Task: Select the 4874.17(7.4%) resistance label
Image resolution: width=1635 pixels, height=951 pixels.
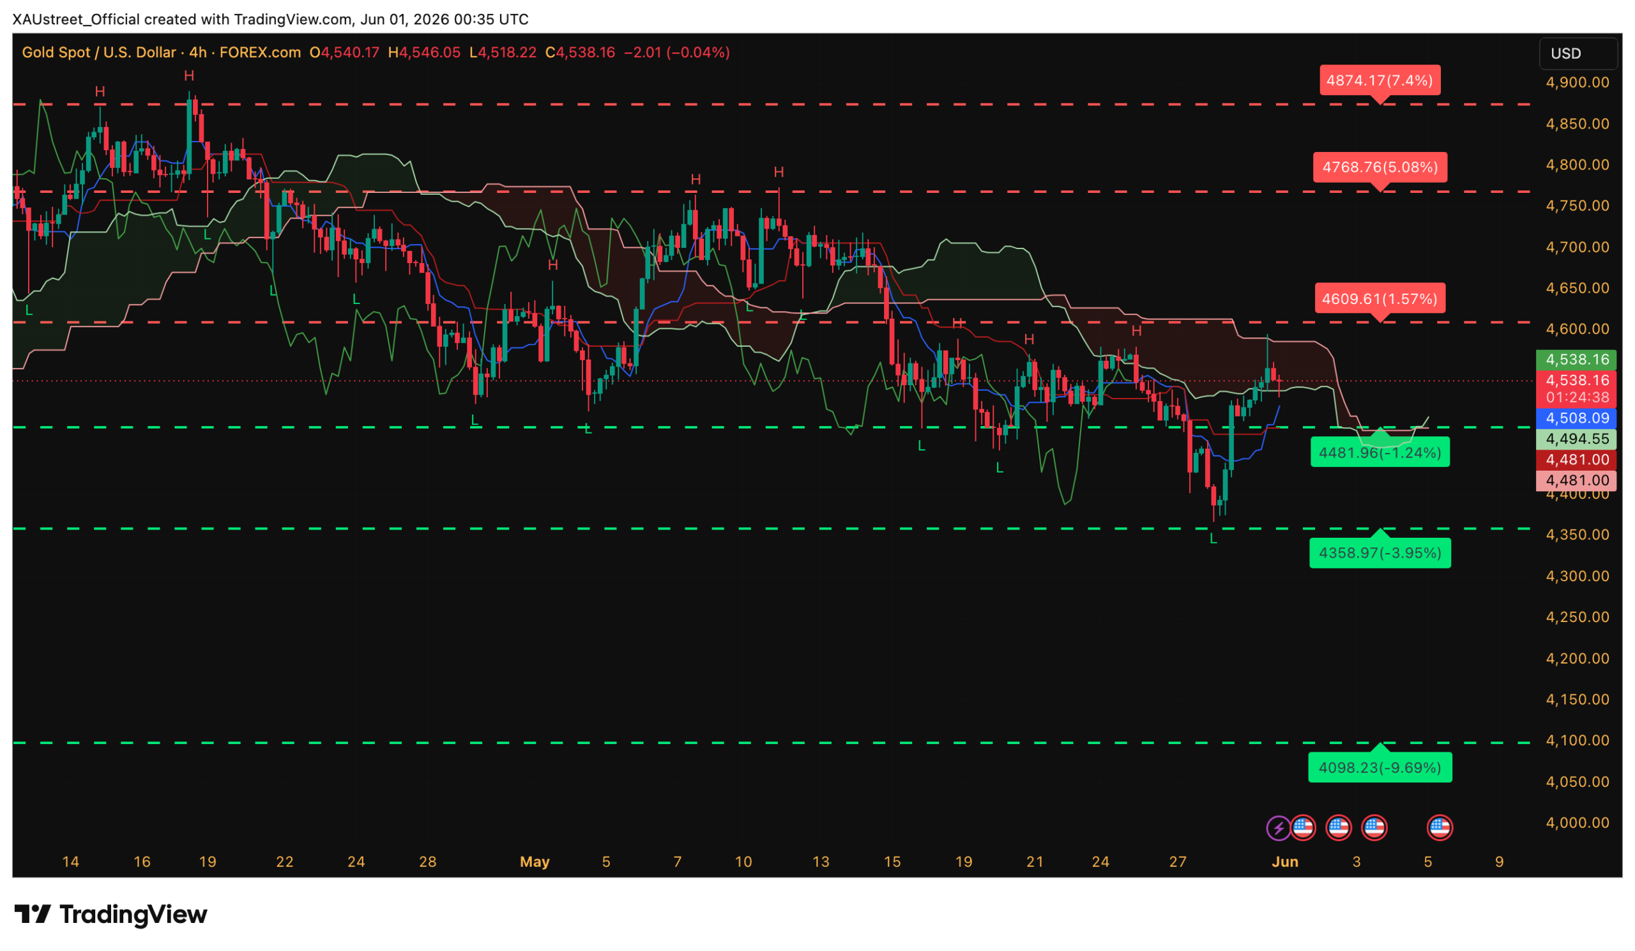Action: click(1380, 81)
